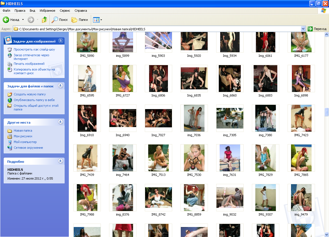Collapse the Другие места panel
The image size is (329, 237).
[x=61, y=122]
